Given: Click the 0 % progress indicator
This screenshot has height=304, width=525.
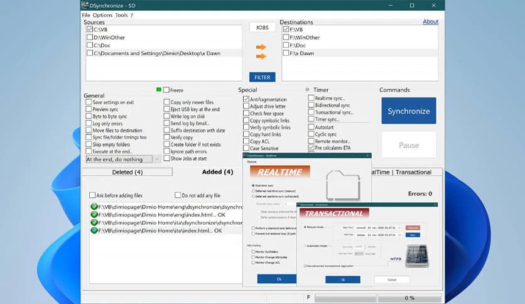Looking at the screenshot, I should pos(409,298).
